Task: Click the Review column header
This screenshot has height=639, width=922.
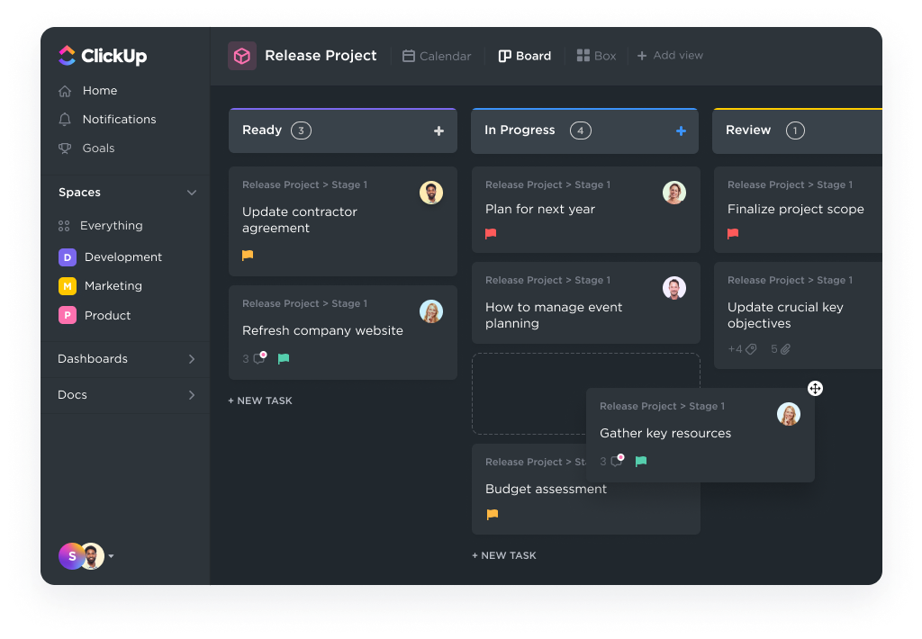Action: [x=797, y=130]
